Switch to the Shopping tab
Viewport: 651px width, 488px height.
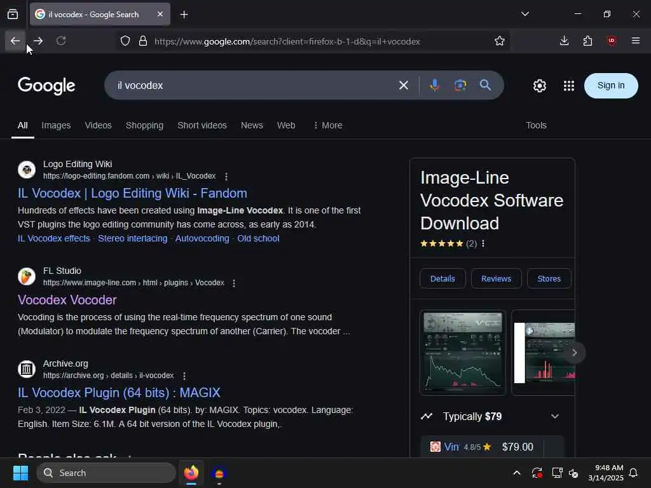144,125
